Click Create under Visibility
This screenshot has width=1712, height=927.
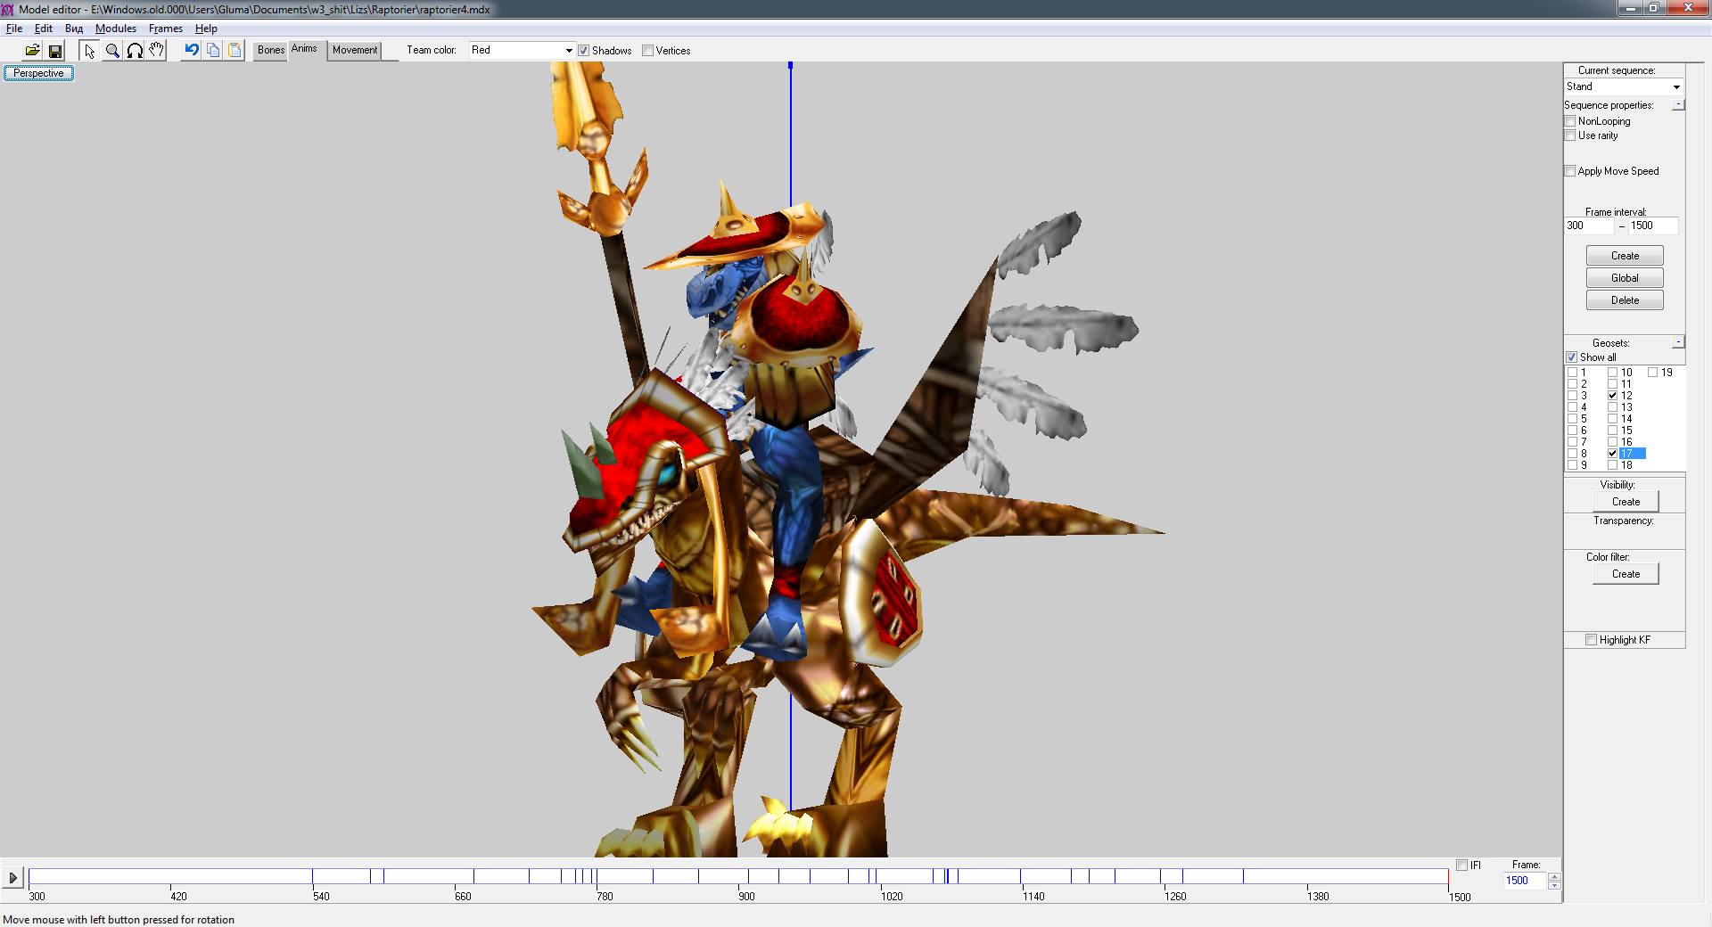1626,502
